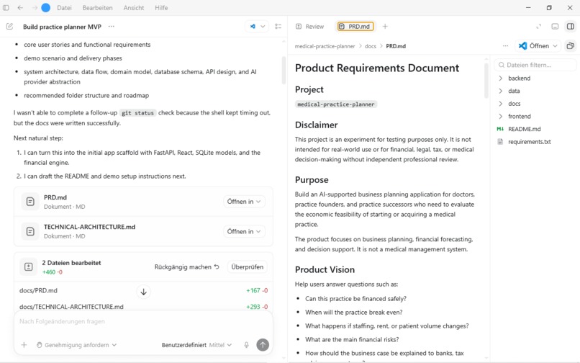The image size is (580, 363).
Task: Click the 2 Dateien bearbeitet diff icon
Action: click(29, 266)
